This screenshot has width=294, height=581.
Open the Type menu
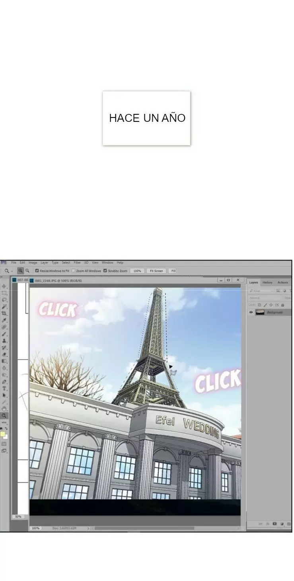(55, 262)
